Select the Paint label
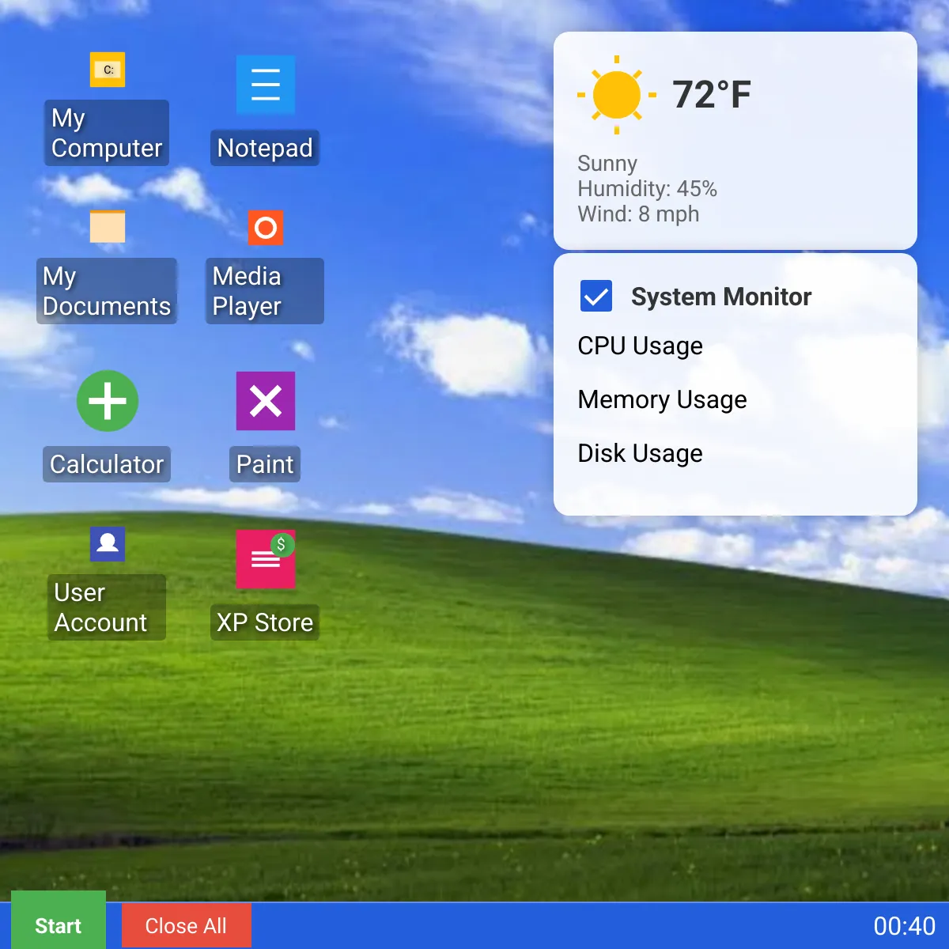 [x=265, y=464]
